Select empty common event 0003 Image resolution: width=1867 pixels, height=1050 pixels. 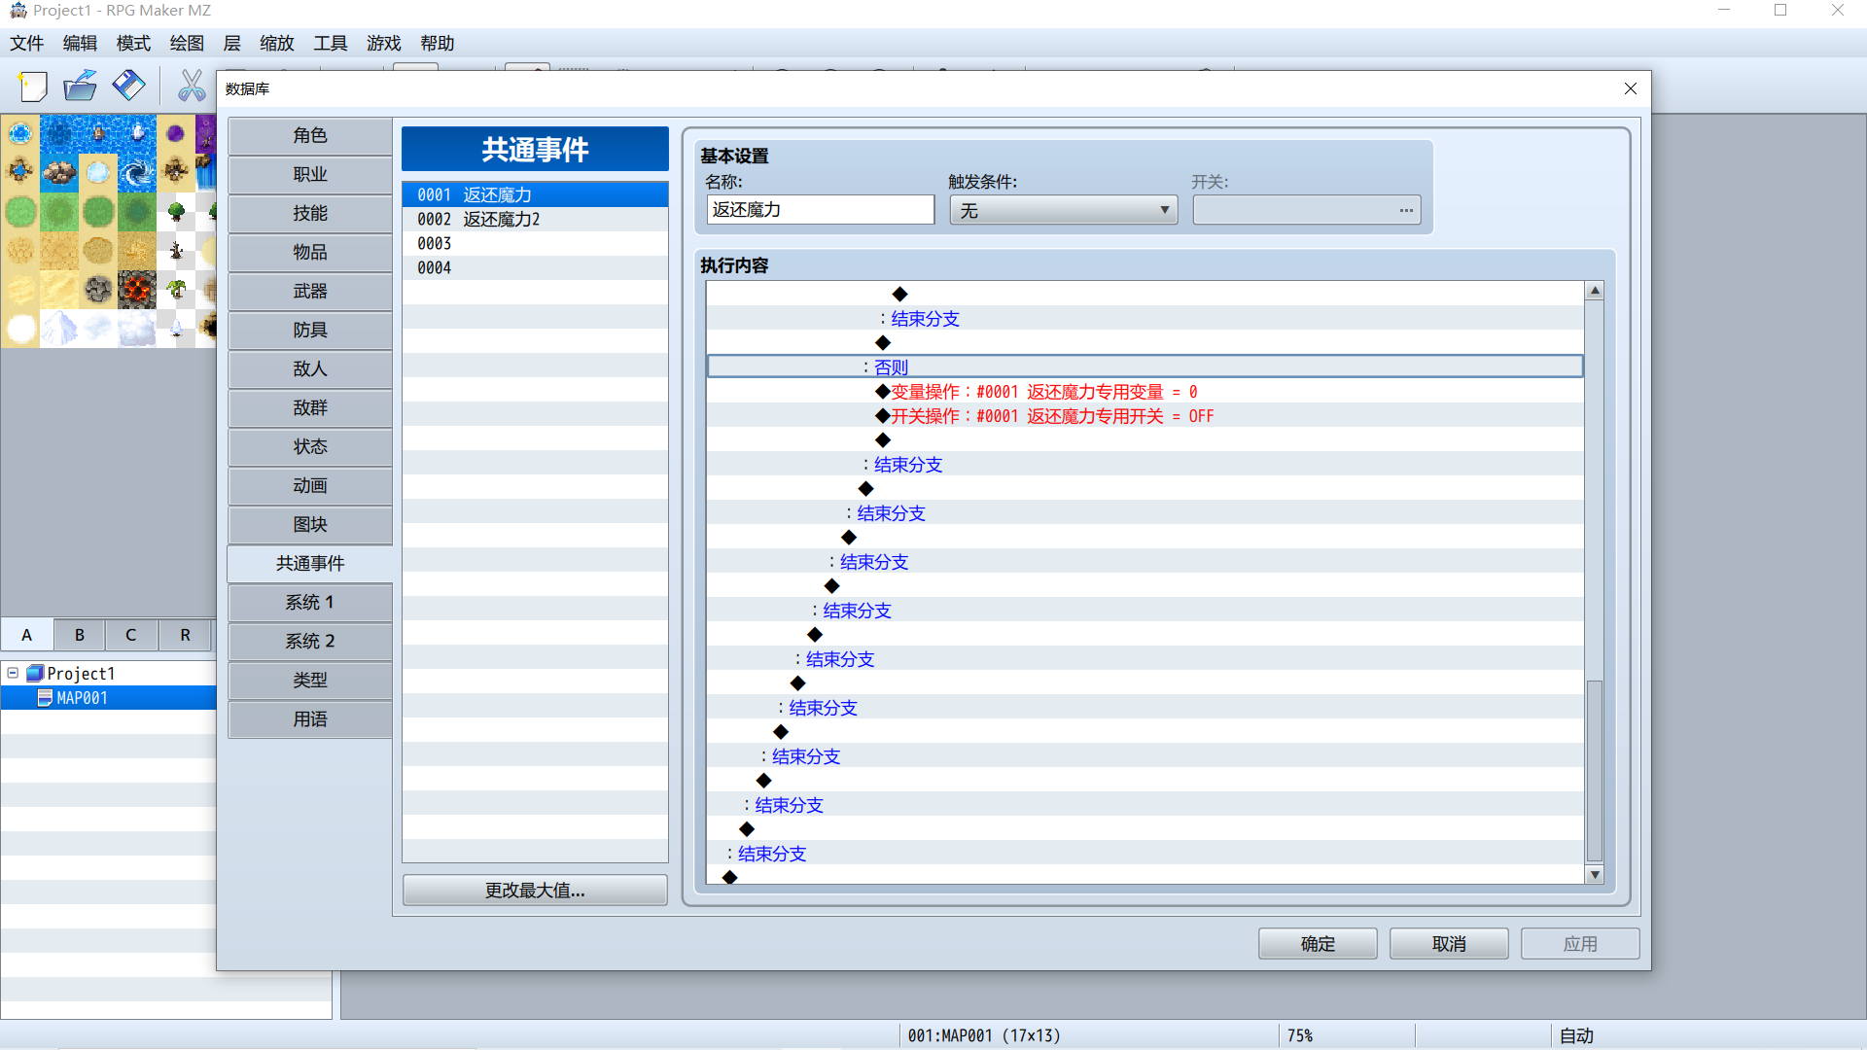click(535, 244)
